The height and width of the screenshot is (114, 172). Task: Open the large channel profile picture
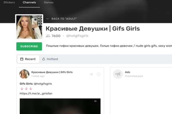point(29,27)
